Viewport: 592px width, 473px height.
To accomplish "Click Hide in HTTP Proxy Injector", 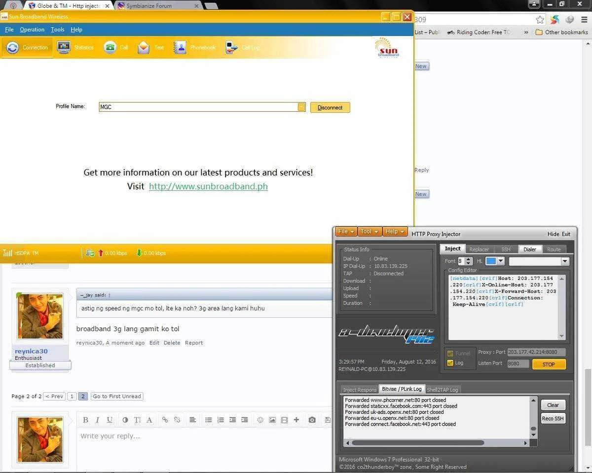I will pos(554,234).
